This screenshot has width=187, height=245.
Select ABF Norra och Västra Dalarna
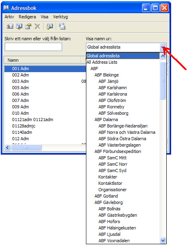pos(123,132)
